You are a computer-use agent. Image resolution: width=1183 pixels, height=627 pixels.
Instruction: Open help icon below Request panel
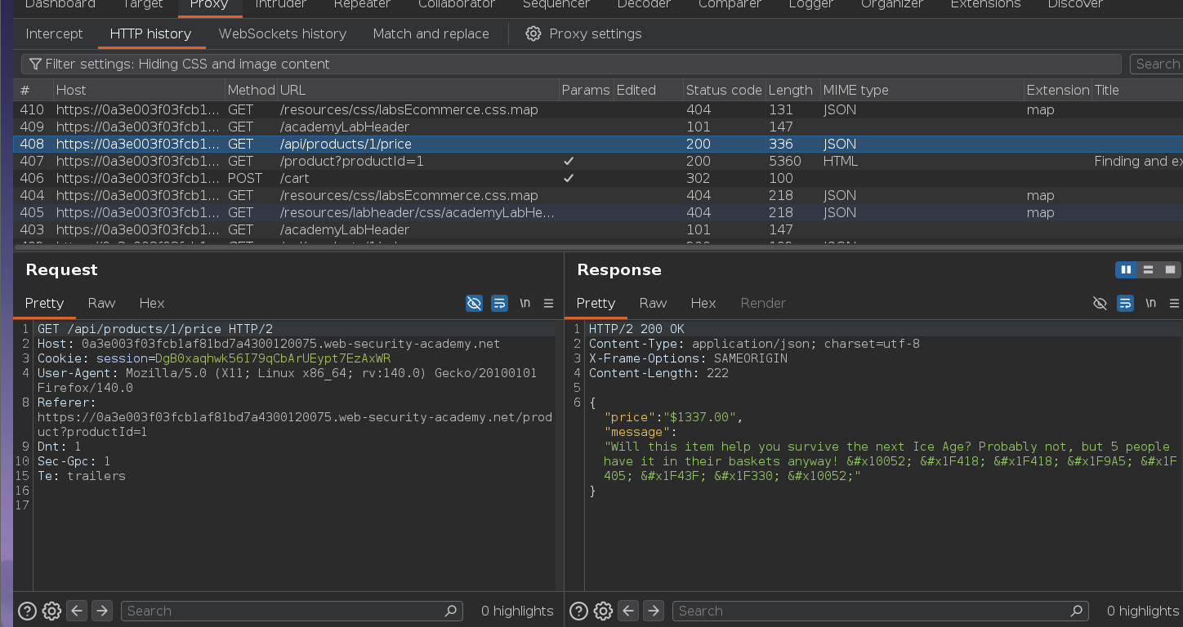27,611
